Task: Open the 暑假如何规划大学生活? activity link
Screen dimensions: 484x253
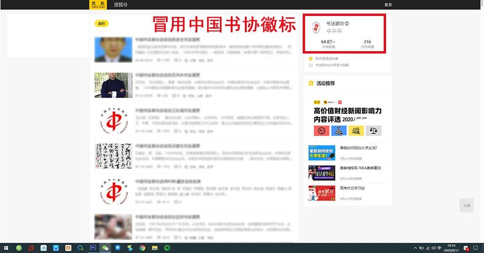Action: 358,148
